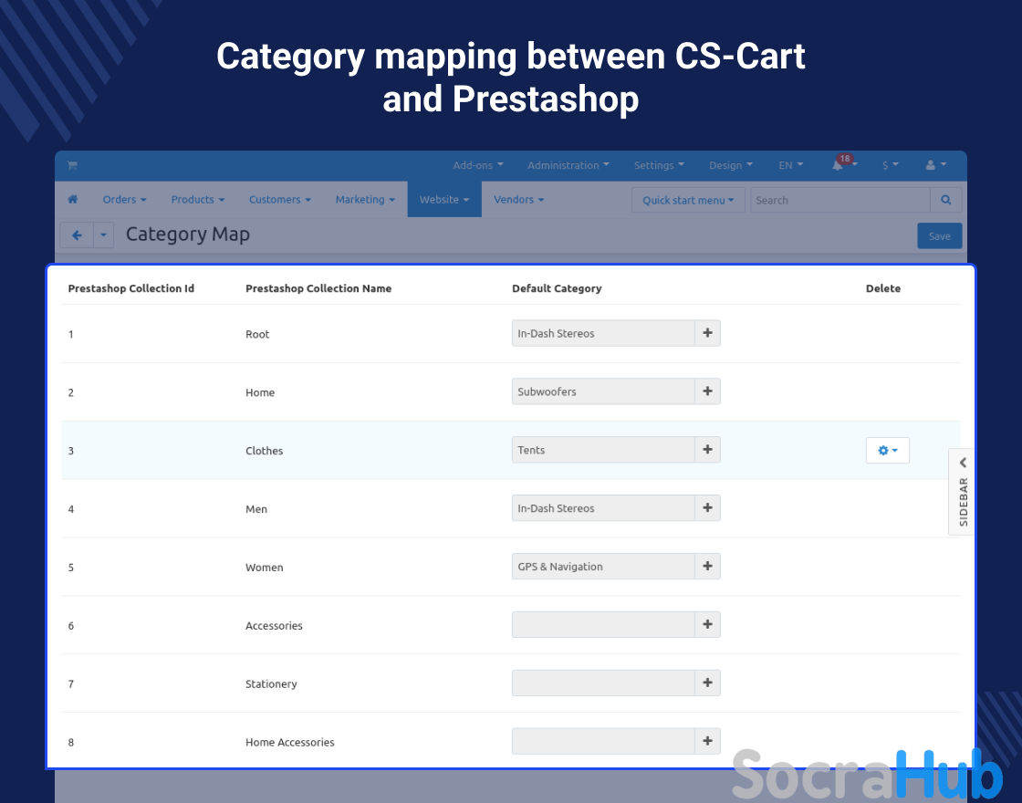This screenshot has height=803, width=1022.
Task: Open the EN language dropdown
Action: tap(790, 165)
